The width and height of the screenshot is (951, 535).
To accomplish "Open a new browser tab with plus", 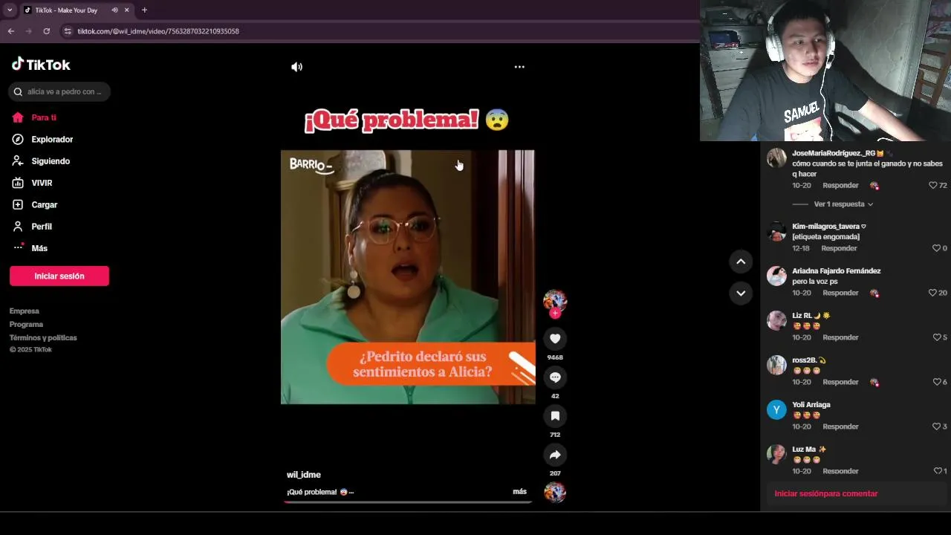I will [x=144, y=10].
